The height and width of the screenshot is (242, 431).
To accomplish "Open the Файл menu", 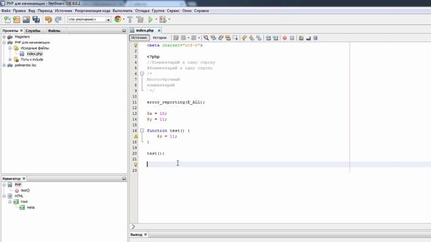I will pos(6,11).
